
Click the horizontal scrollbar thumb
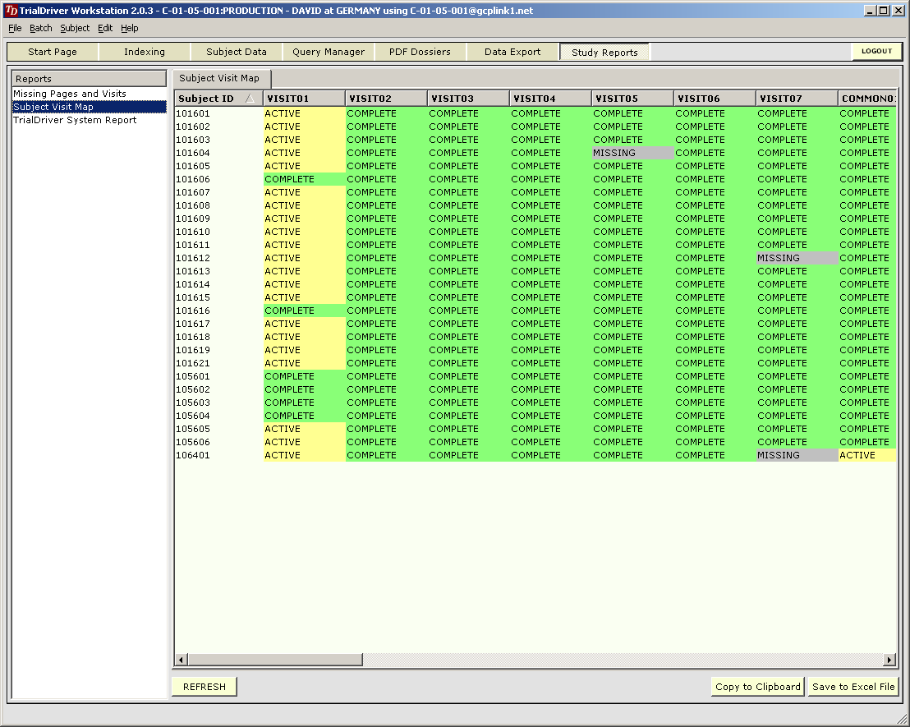click(275, 660)
